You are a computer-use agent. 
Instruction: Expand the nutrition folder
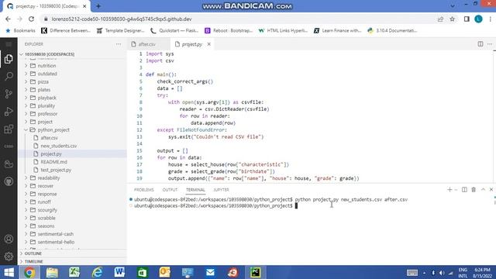coord(46,66)
